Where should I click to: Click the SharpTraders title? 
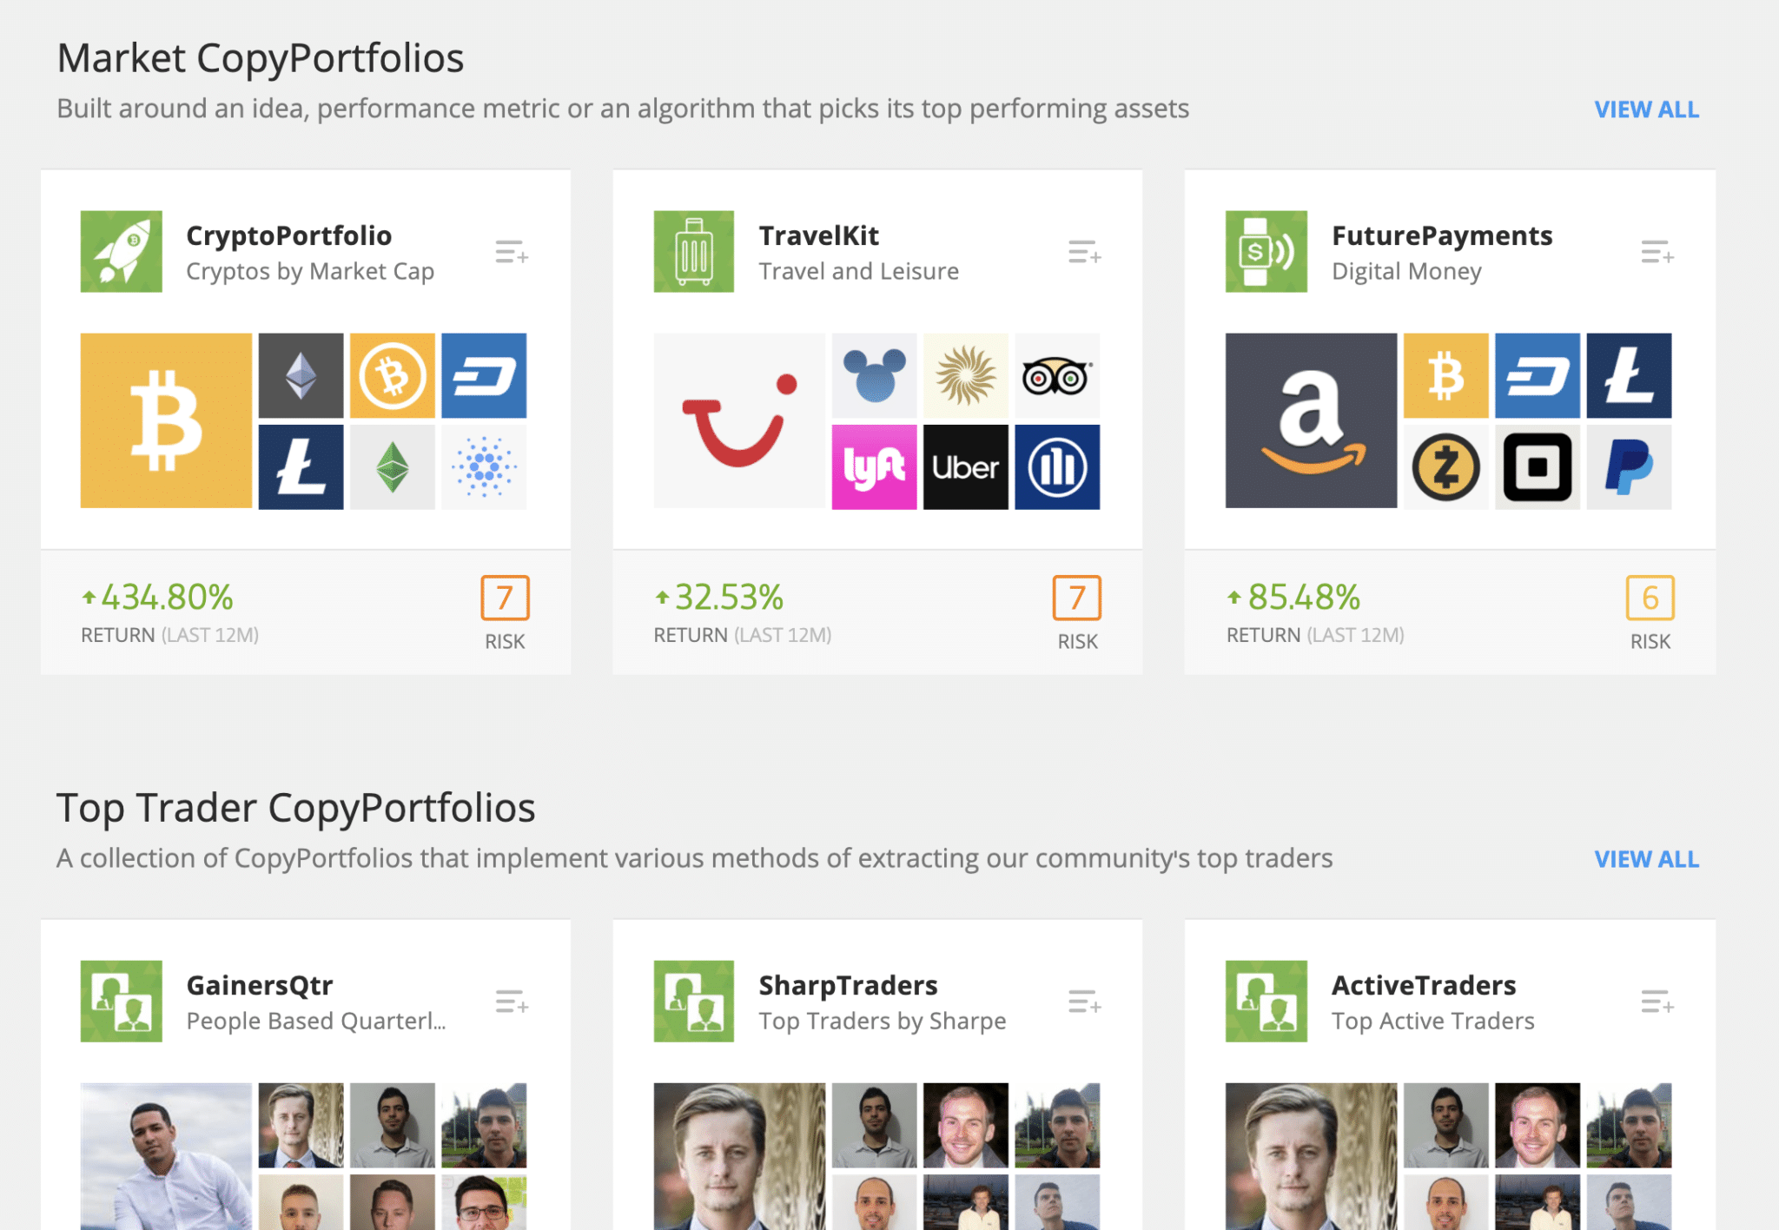point(848,985)
